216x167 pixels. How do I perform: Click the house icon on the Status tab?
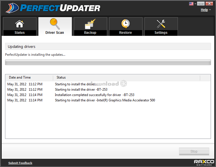tap(19, 24)
